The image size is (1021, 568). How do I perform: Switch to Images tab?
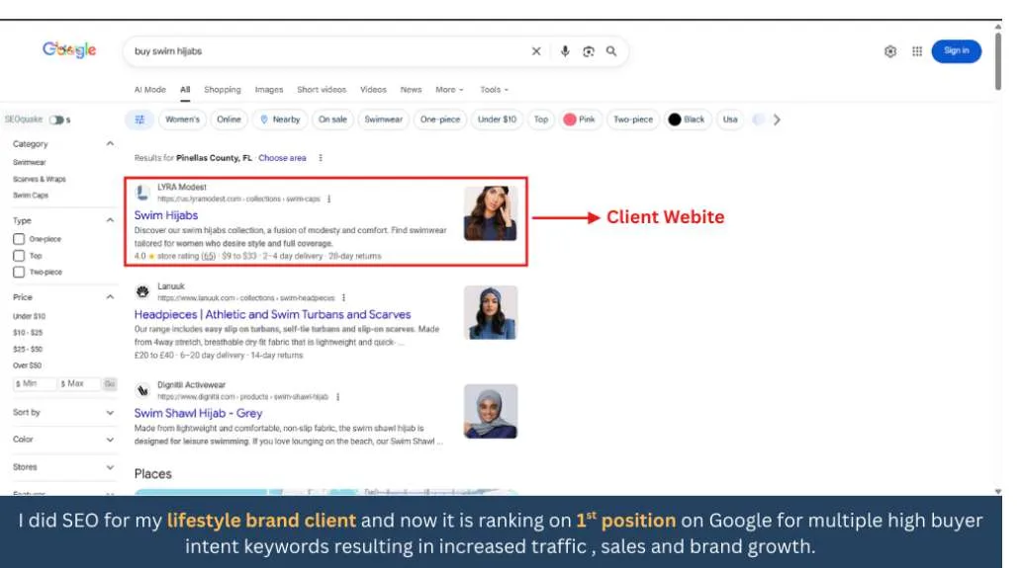269,90
